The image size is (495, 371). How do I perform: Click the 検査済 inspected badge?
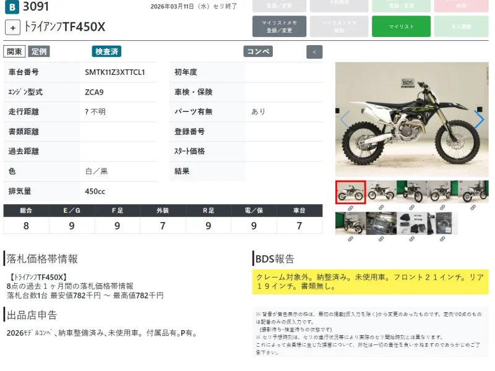coord(106,51)
